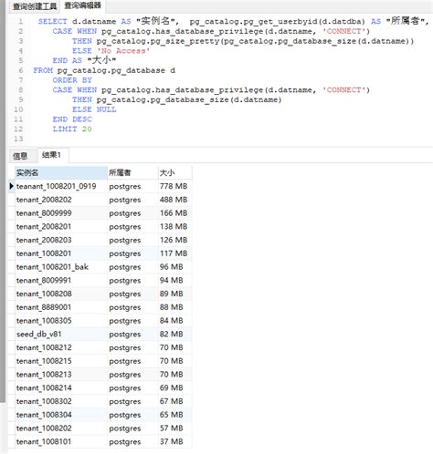The width and height of the screenshot is (433, 454).
Task: Click the 117 MB size cell
Action: click(174, 253)
